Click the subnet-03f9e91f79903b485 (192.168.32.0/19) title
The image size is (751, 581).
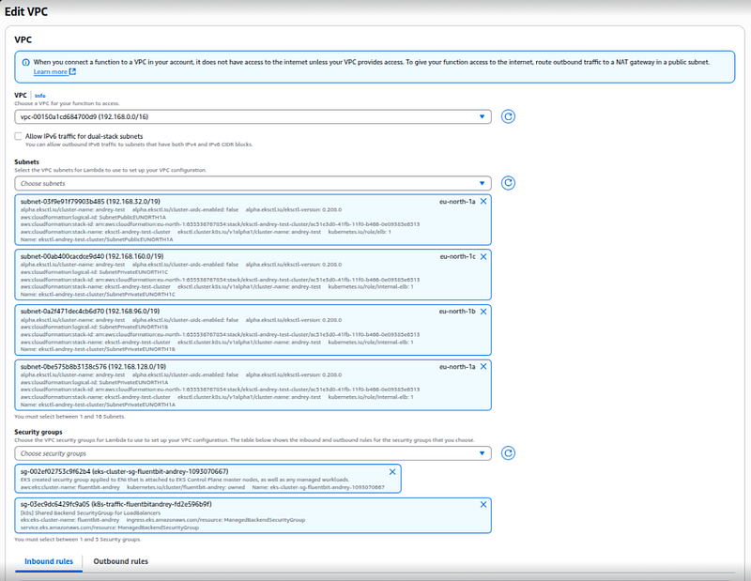pos(90,202)
